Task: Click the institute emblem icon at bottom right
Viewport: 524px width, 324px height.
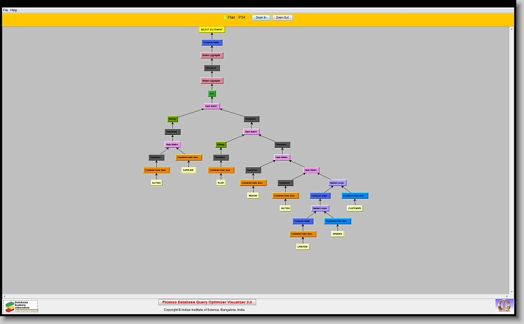Action: click(503, 305)
